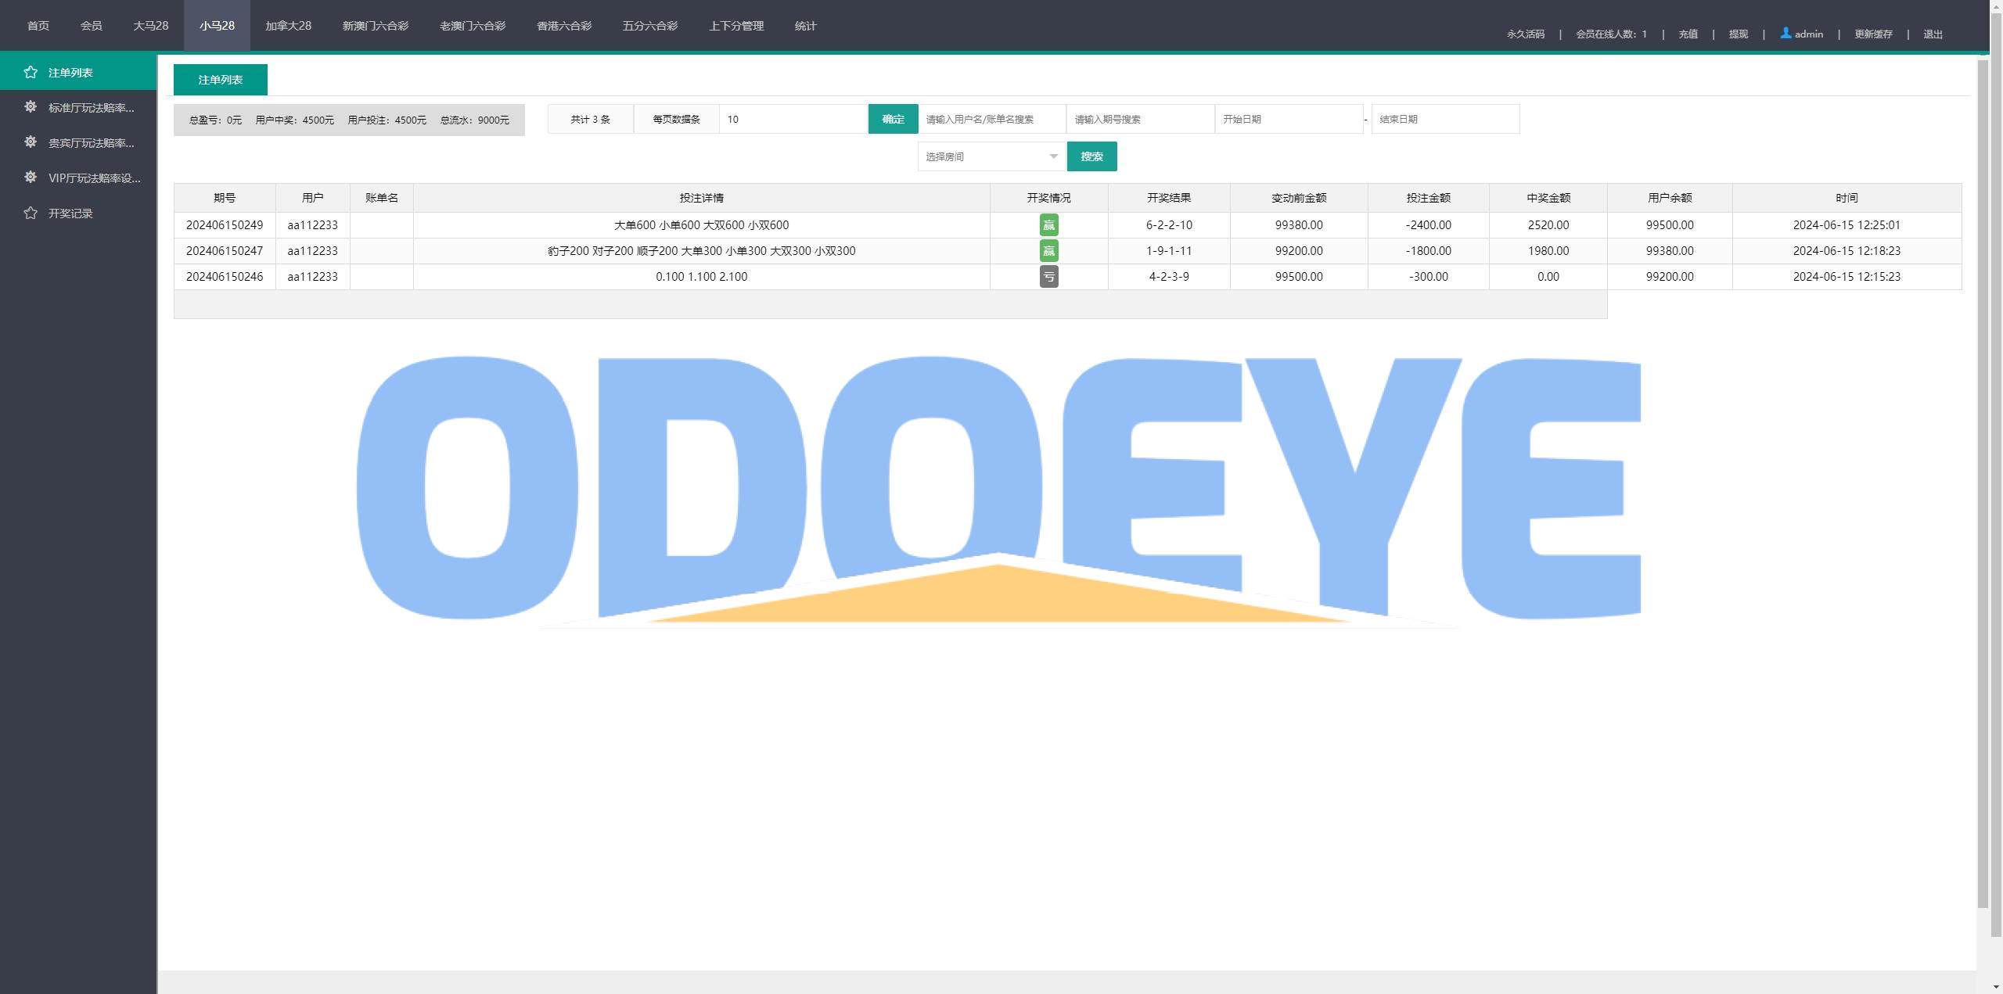2003x994 pixels.
Task: Open 新澳门六合彩 section
Action: [376, 26]
